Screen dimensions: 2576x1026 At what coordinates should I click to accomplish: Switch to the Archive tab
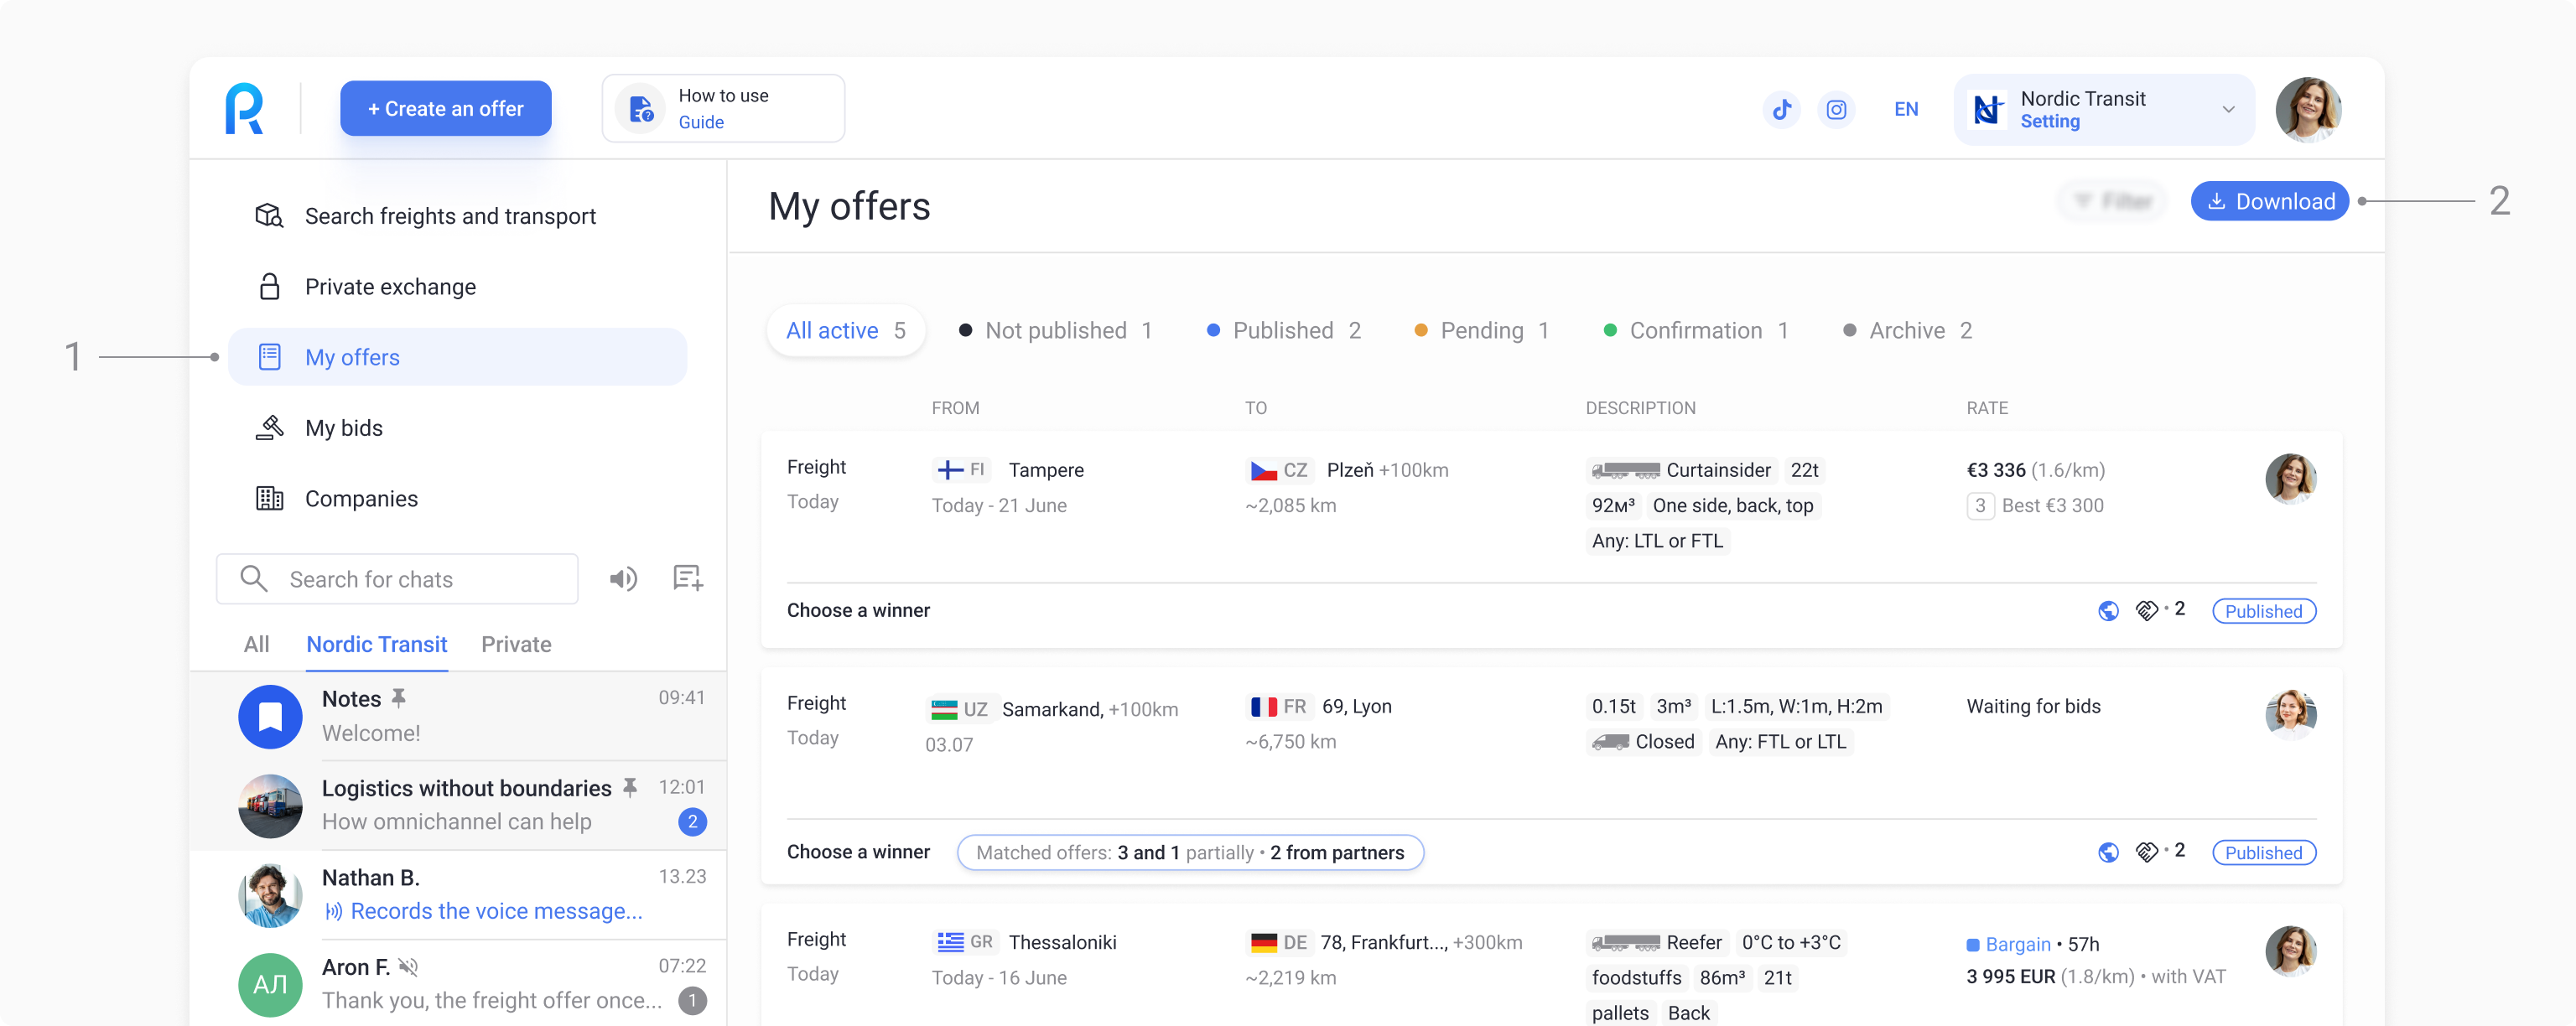(1907, 330)
